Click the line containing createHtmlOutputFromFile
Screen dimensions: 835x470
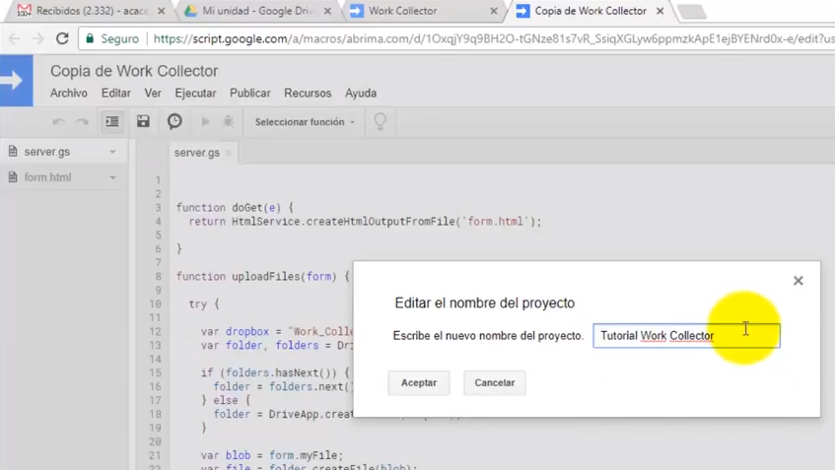[365, 222]
